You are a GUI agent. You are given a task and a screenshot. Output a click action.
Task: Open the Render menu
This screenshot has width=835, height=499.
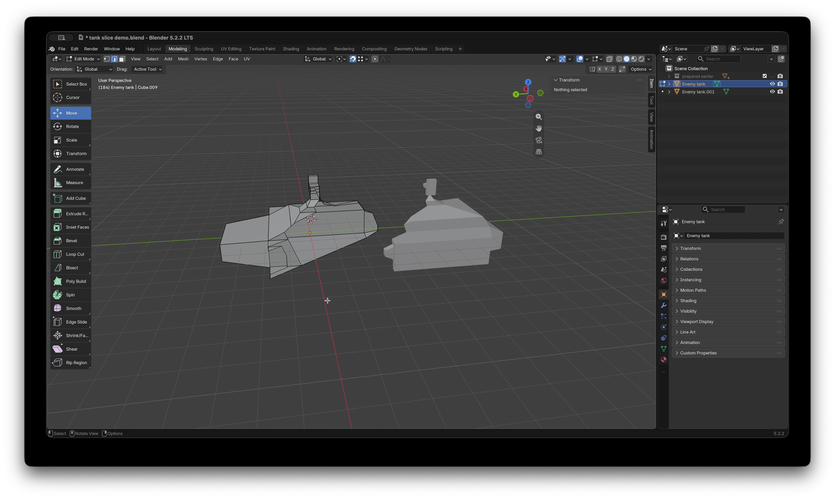coord(91,49)
